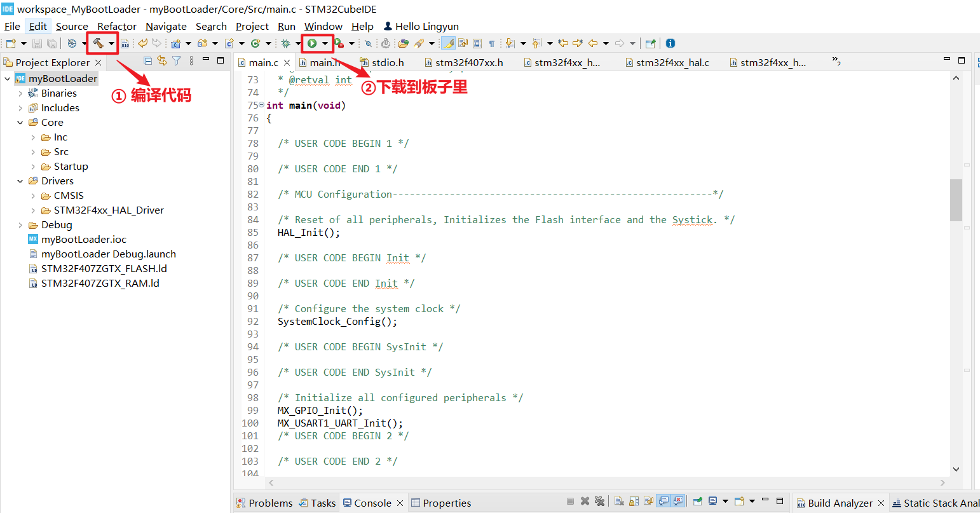Toggle Show Whitespace Characters pilcrow
Viewport: 980px width, 513px height.
point(491,43)
